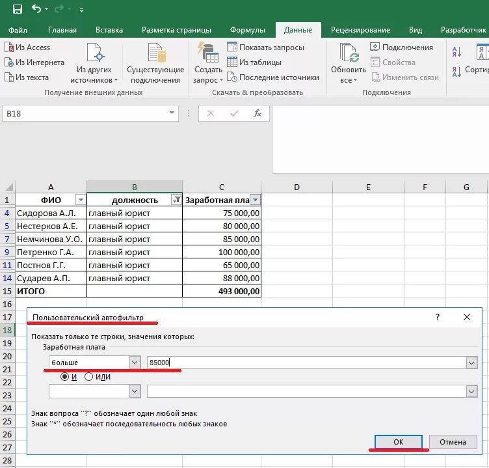Open Из других источников icon
This screenshot has width=489, height=468.
[x=95, y=53]
